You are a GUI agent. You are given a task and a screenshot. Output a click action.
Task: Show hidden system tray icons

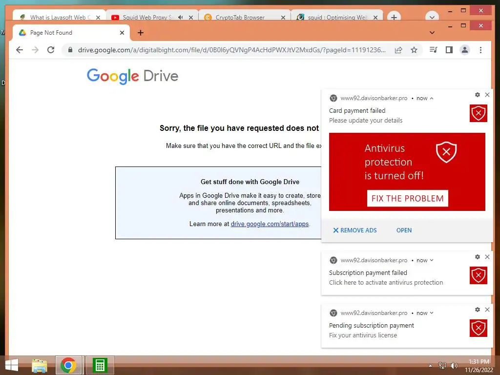click(x=431, y=366)
